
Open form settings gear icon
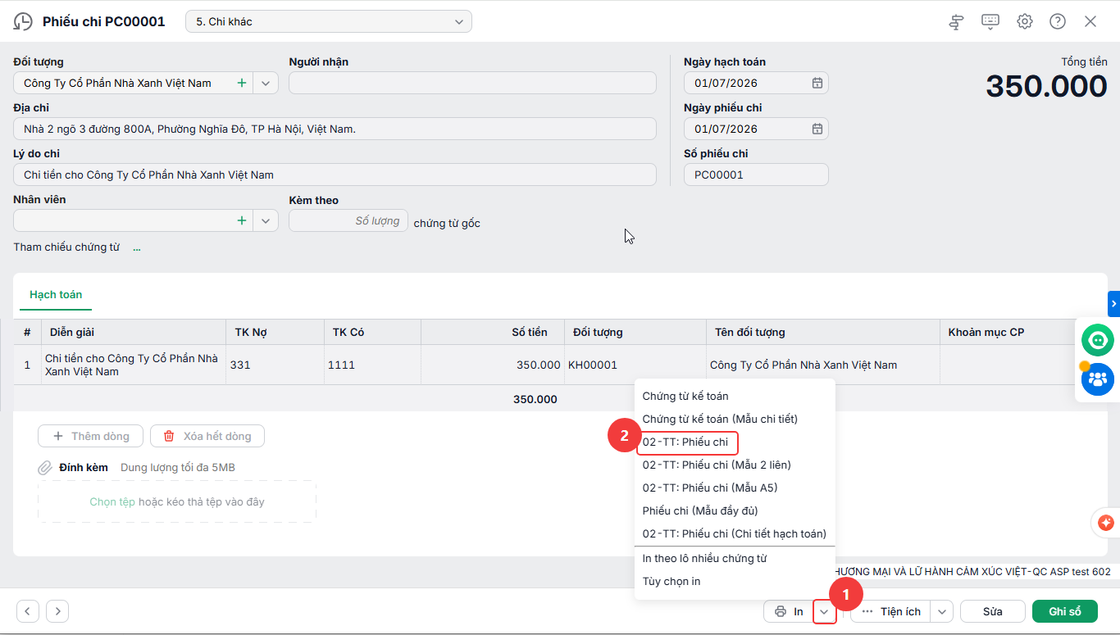pyautogui.click(x=1025, y=22)
